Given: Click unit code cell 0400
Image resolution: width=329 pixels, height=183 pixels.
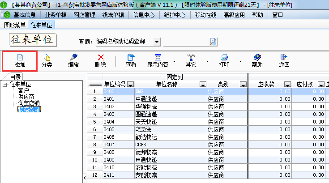Looking at the screenshot, I should tap(119, 91).
